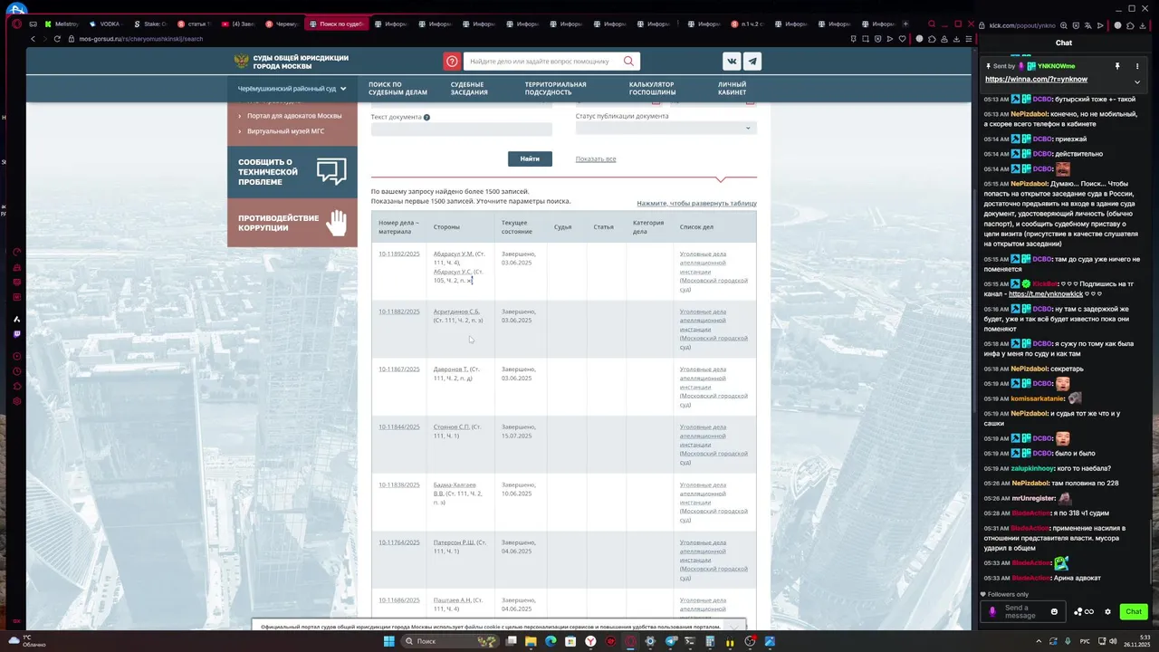
Task: Open case number 10-11882/2025
Action: click(399, 312)
